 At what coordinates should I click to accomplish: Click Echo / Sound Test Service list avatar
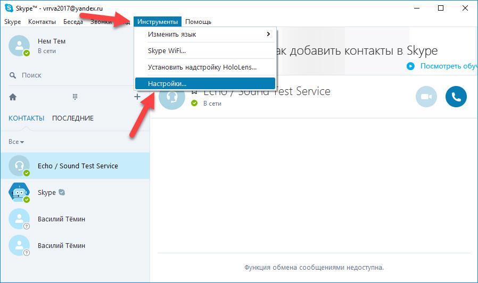(x=19, y=166)
